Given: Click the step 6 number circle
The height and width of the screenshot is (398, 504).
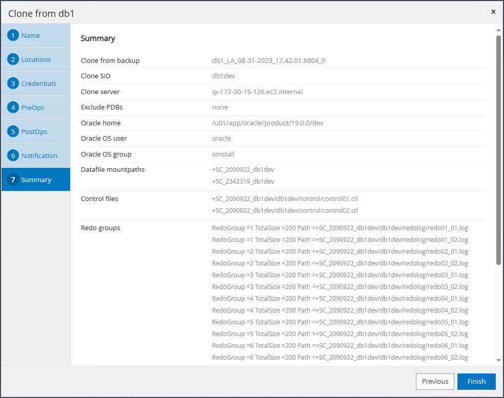Looking at the screenshot, I should click(x=13, y=156).
